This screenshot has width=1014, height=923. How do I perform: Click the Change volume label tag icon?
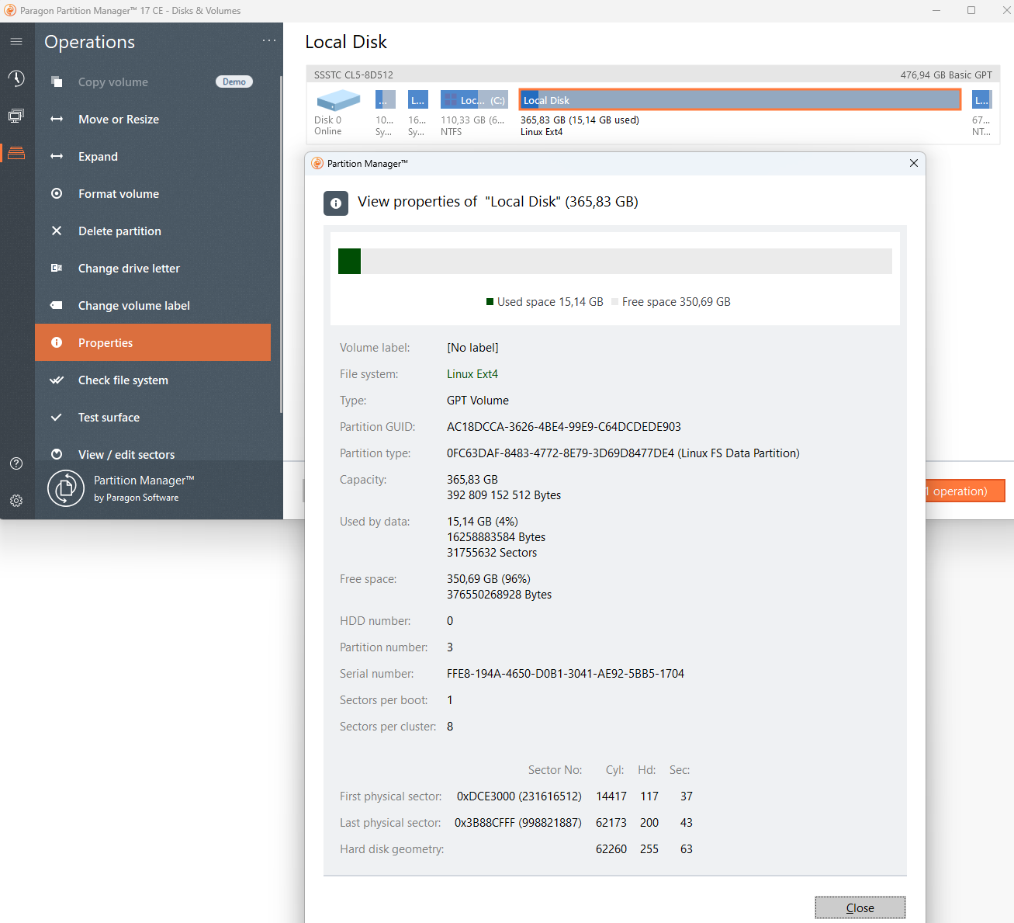pos(57,305)
